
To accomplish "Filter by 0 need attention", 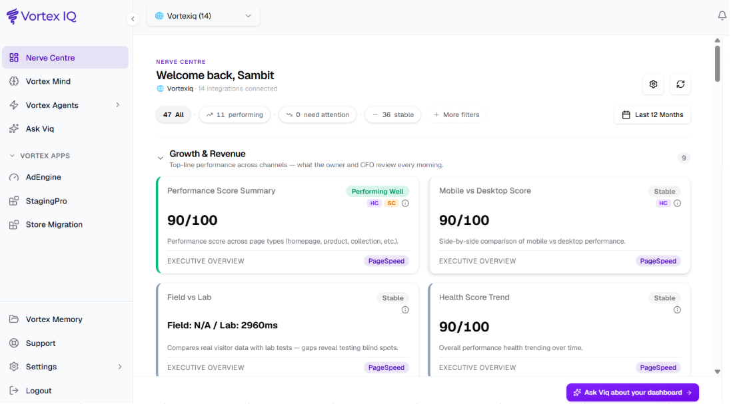I will coord(317,114).
